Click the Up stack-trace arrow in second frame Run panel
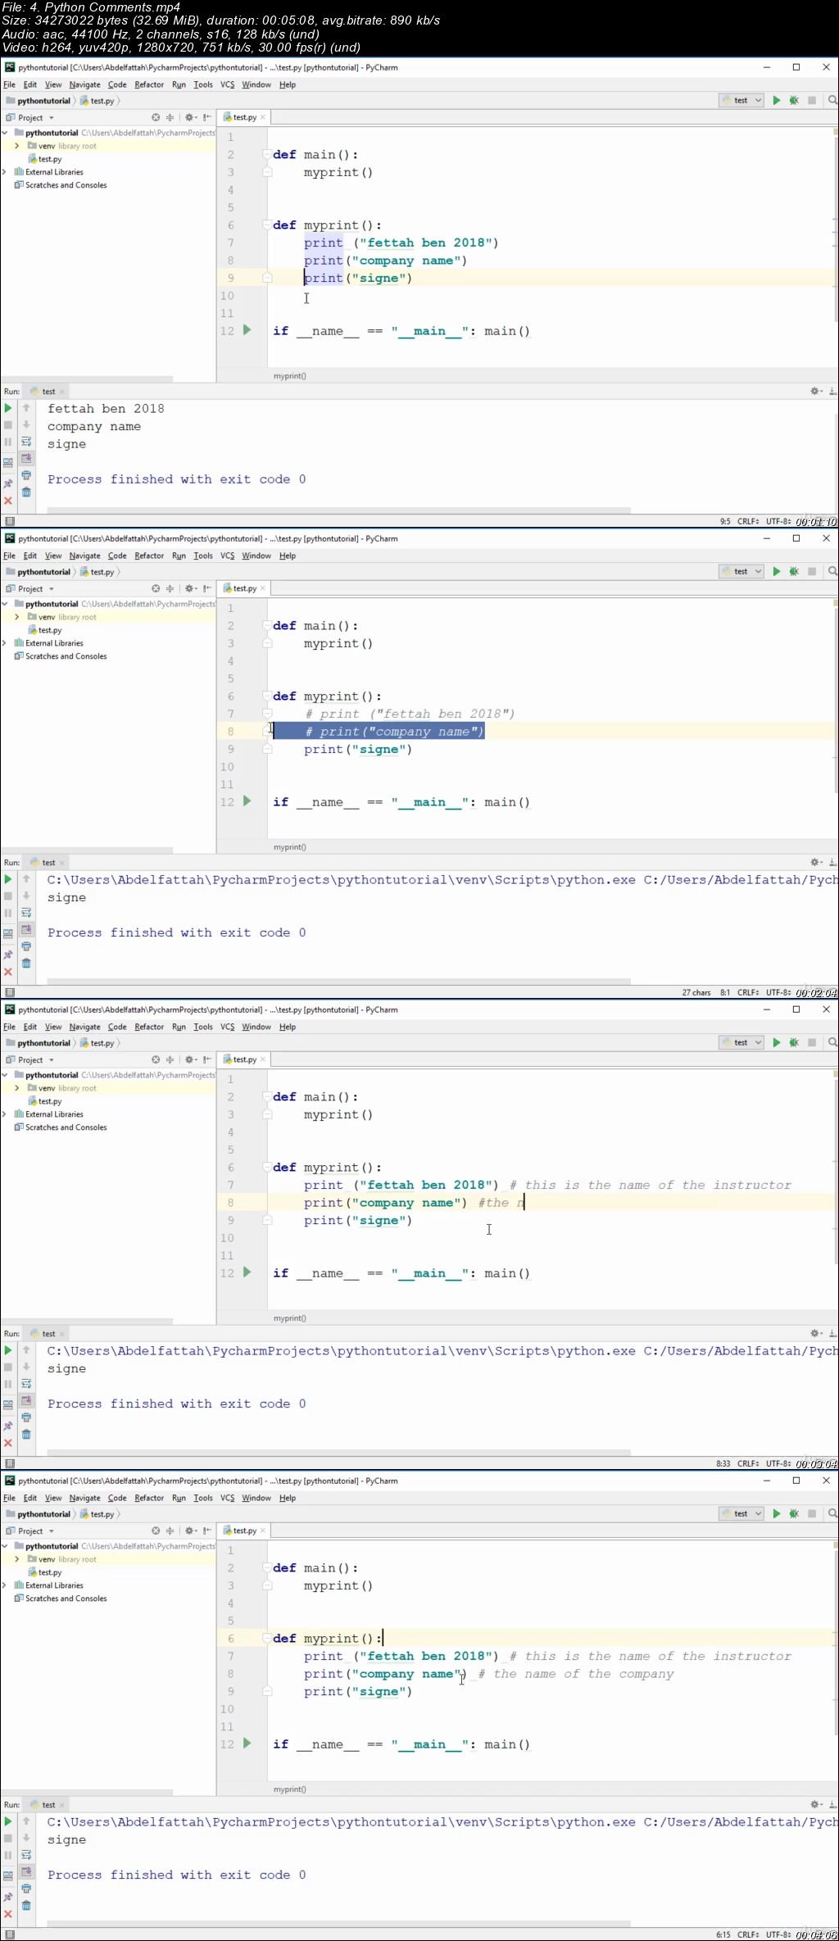Screen dimensions: 839x1941 26,879
